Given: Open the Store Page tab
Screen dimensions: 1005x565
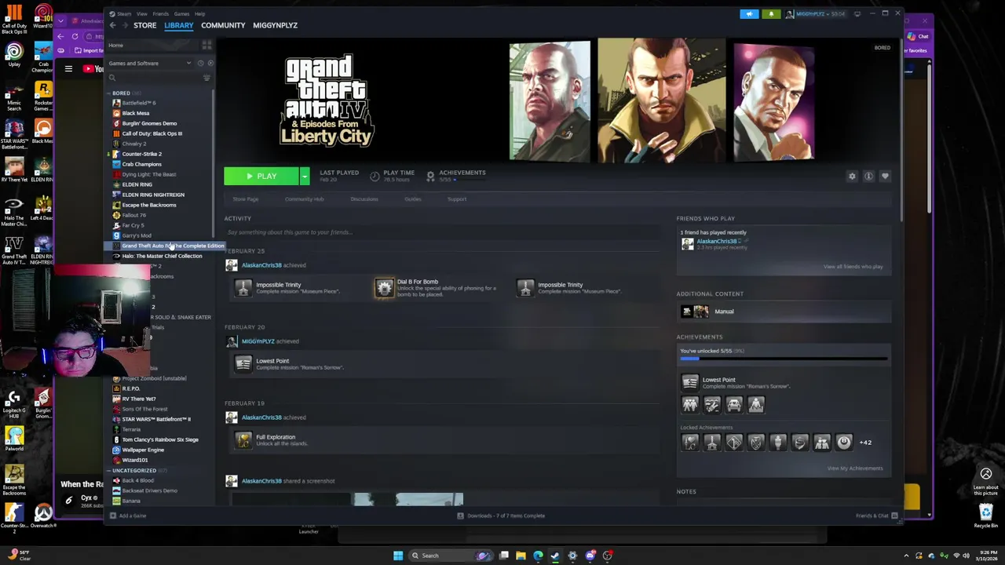Looking at the screenshot, I should click(246, 199).
